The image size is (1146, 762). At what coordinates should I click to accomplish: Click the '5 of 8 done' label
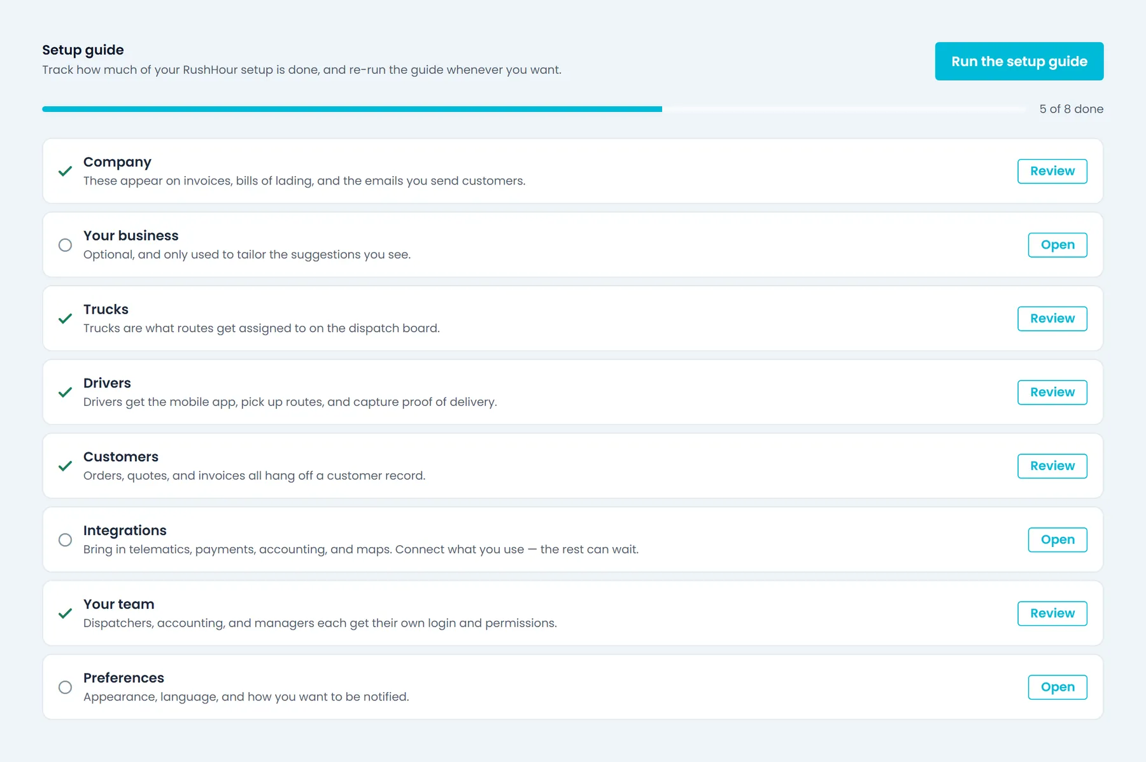1072,109
